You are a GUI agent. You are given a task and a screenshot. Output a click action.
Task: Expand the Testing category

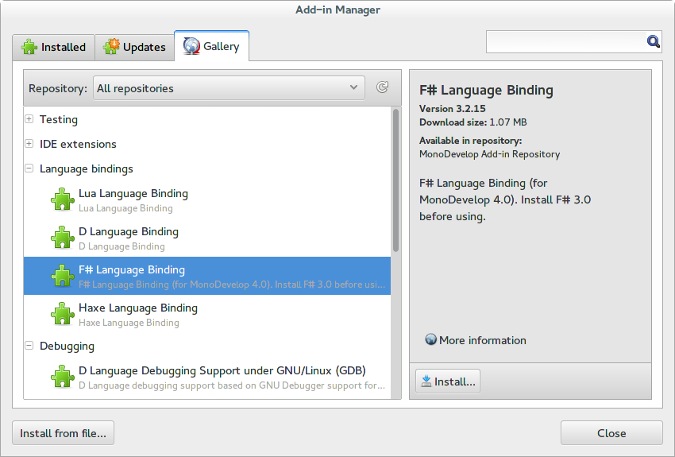tap(29, 119)
